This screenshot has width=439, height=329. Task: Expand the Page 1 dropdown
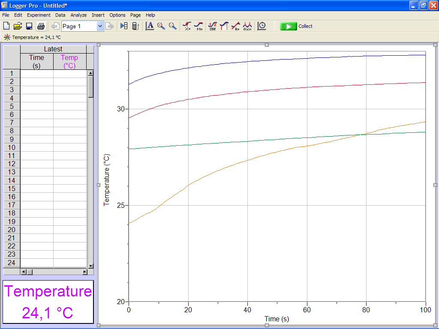100,26
